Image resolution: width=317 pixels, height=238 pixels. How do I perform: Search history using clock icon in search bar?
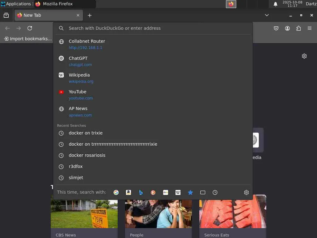[x=215, y=192]
